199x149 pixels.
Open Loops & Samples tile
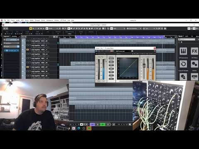183,64
